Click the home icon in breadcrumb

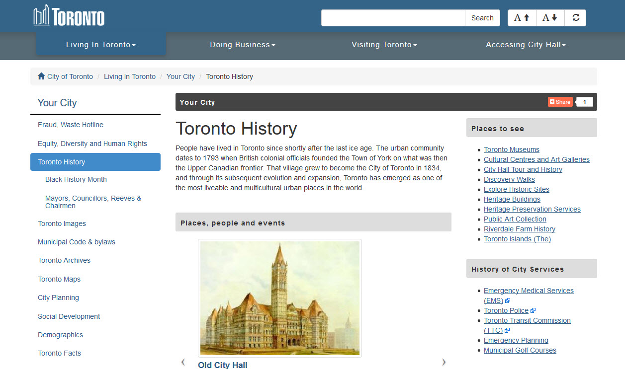[41, 76]
